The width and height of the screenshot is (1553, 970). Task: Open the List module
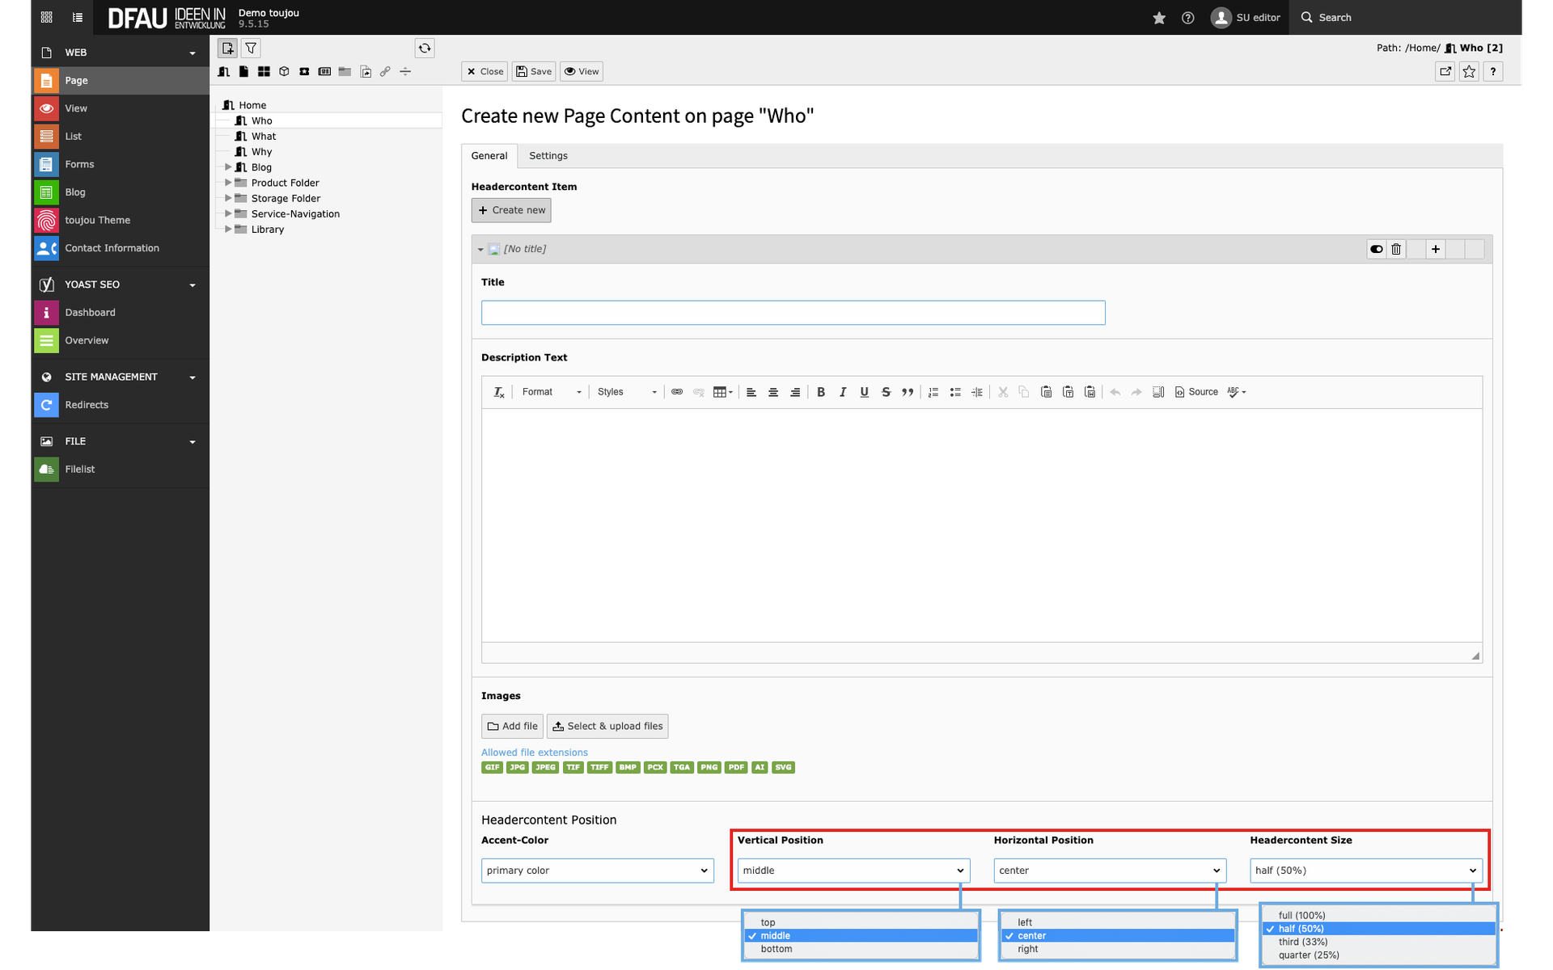coord(73,137)
